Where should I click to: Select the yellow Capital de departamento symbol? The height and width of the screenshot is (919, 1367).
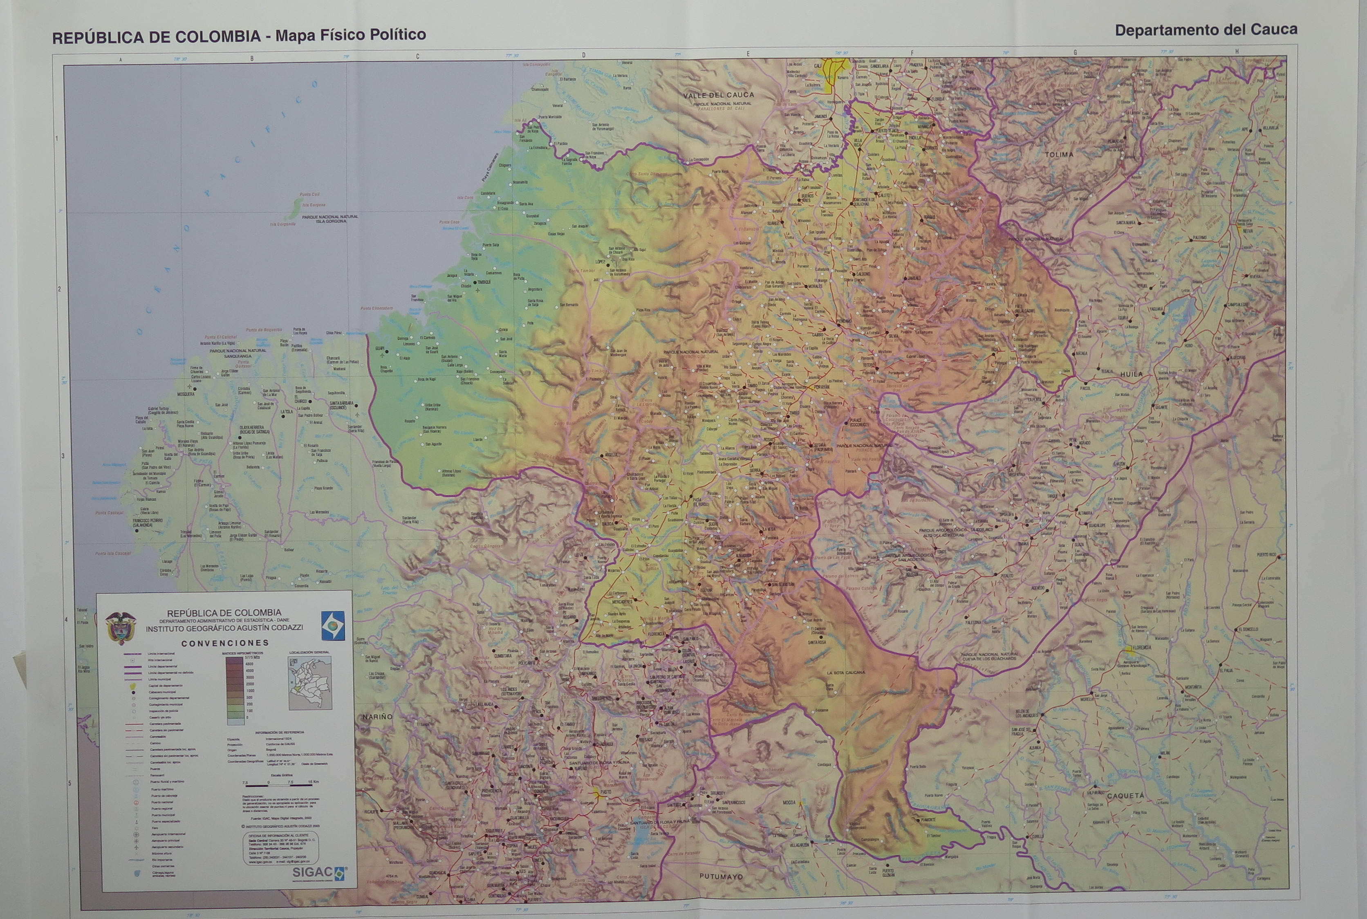tap(133, 686)
